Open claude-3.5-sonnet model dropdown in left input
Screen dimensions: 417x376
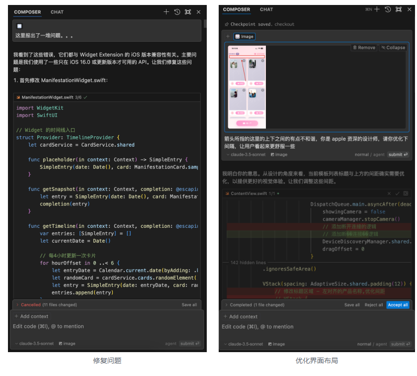coord(34,344)
